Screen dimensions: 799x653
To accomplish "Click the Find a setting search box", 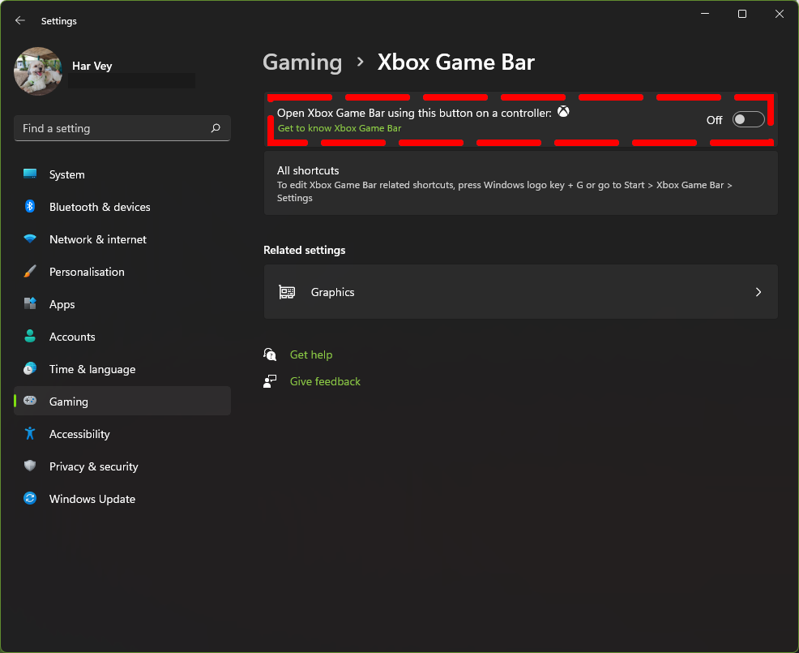I will pyautogui.click(x=122, y=128).
